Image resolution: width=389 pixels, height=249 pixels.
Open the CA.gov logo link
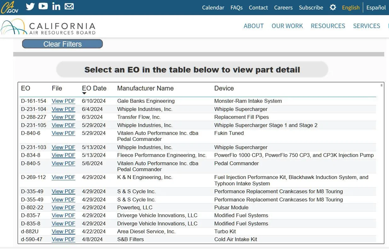(x=9, y=7)
